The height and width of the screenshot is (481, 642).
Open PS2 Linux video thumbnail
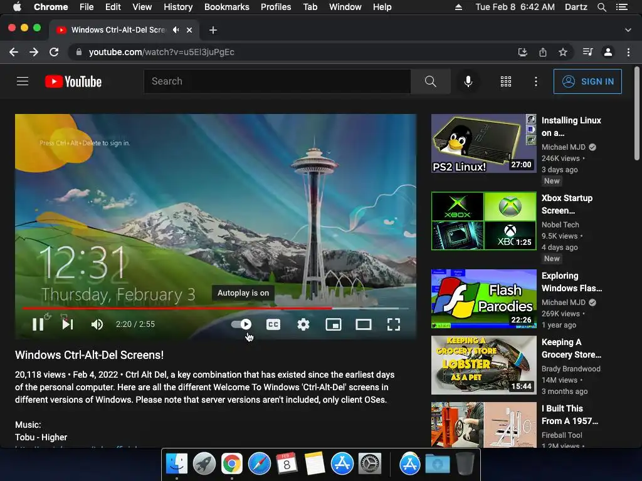point(484,143)
